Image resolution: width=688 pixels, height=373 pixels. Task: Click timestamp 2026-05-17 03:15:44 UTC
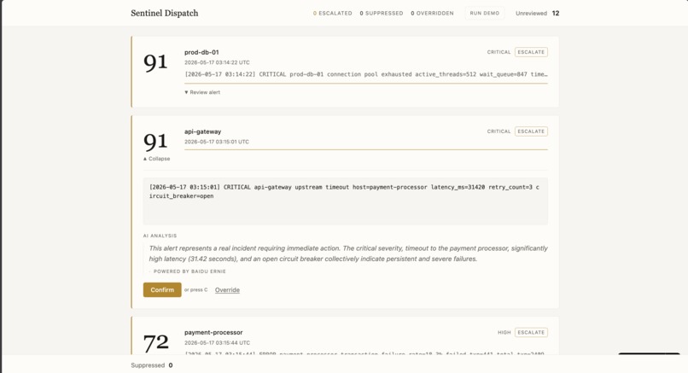point(217,343)
